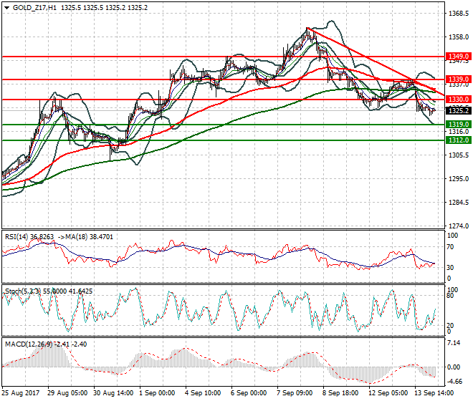Image resolution: width=473 pixels, height=401 pixels.
Task: Click the current price label 1325.2
Action: (458, 111)
